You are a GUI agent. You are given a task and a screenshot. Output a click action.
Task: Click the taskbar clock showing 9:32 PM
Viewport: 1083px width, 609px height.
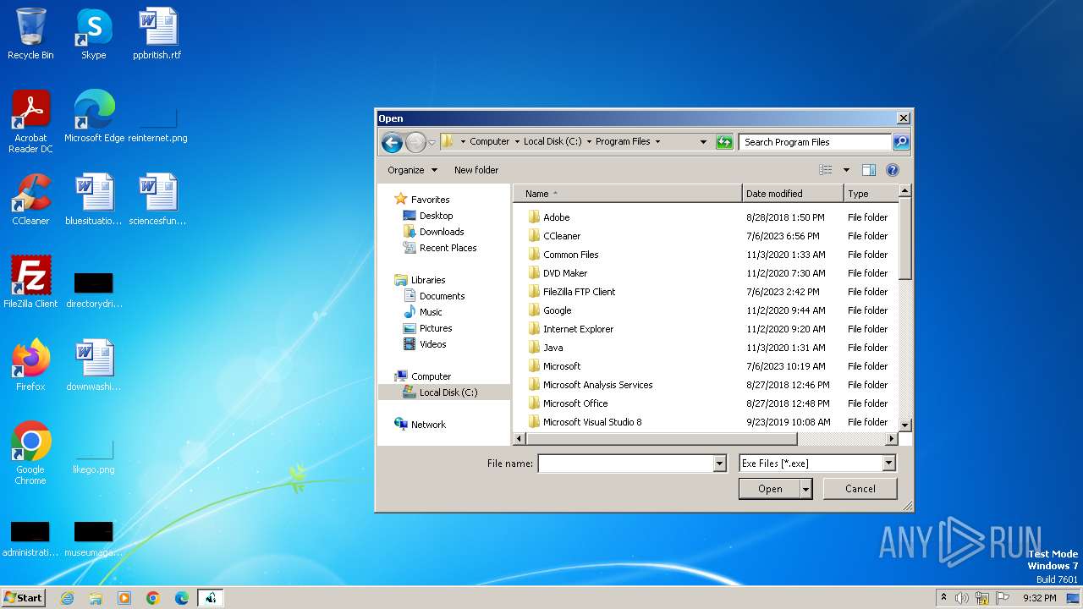[x=1039, y=598]
